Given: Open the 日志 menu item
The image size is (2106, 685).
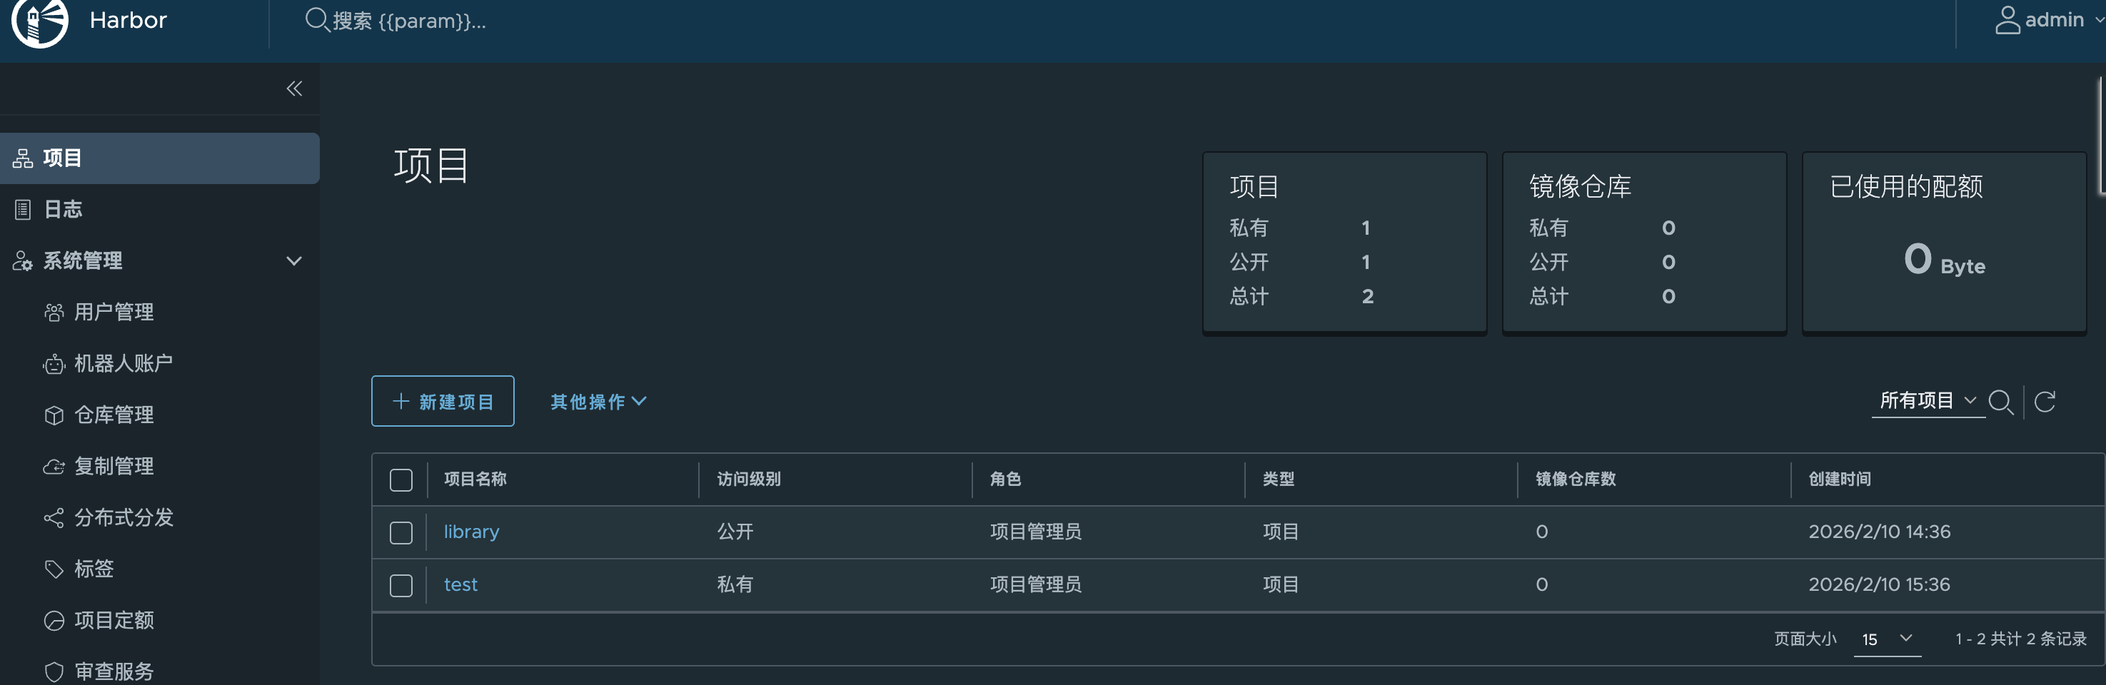Looking at the screenshot, I should click(x=63, y=209).
